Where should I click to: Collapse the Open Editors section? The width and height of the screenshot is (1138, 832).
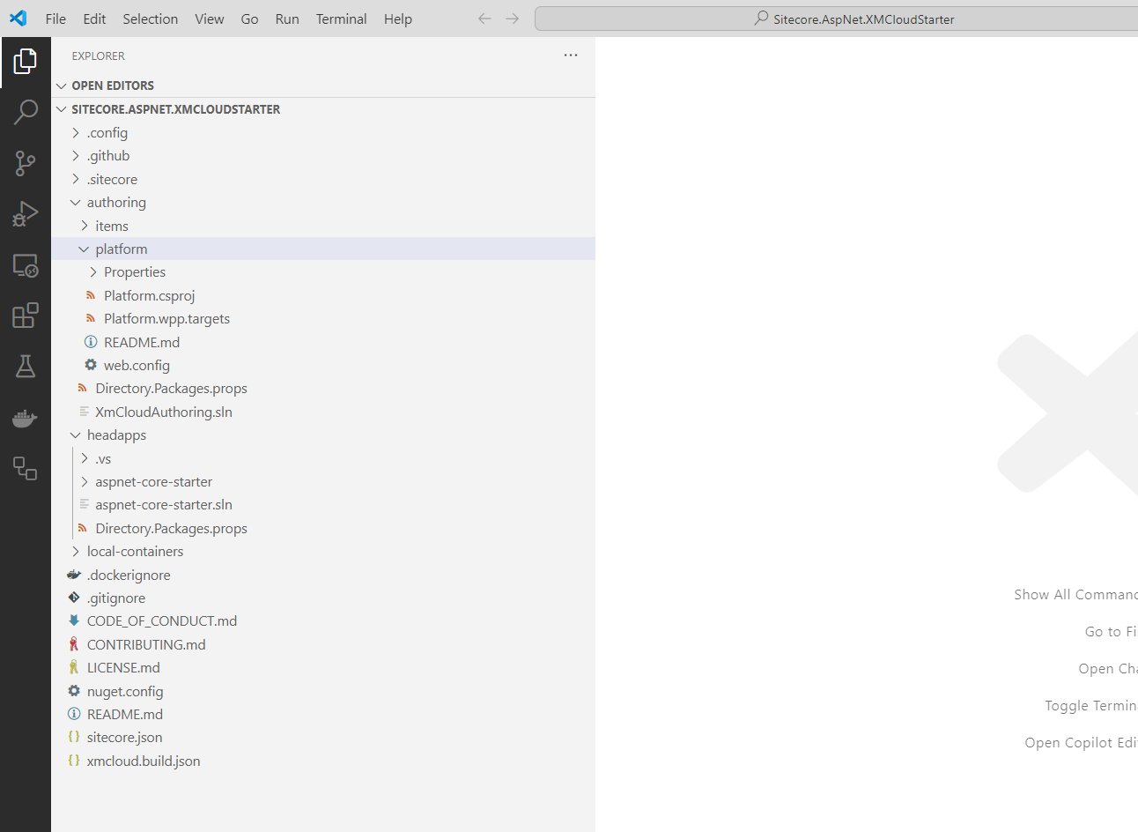point(112,85)
